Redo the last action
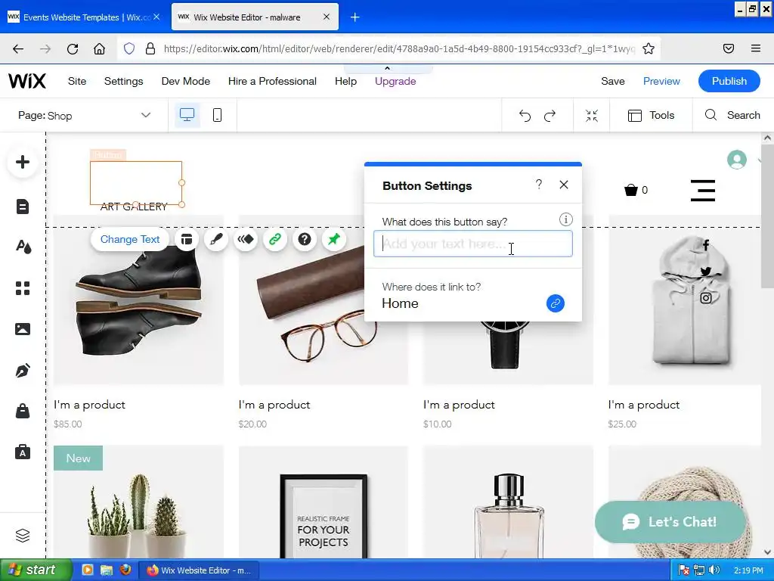This screenshot has height=581, width=774. tap(550, 116)
